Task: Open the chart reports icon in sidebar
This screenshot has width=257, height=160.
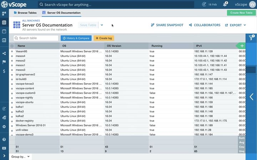Action: coord(4,40)
